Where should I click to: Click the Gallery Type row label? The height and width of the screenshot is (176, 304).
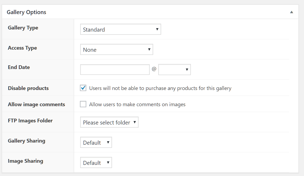pos(23,28)
